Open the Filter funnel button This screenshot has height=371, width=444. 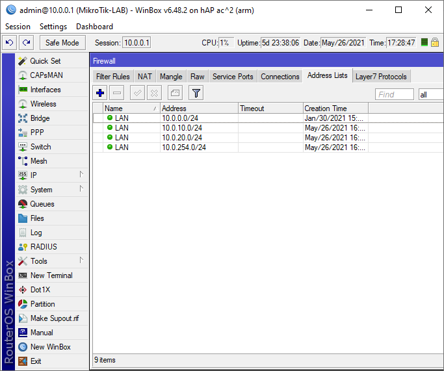pos(196,93)
